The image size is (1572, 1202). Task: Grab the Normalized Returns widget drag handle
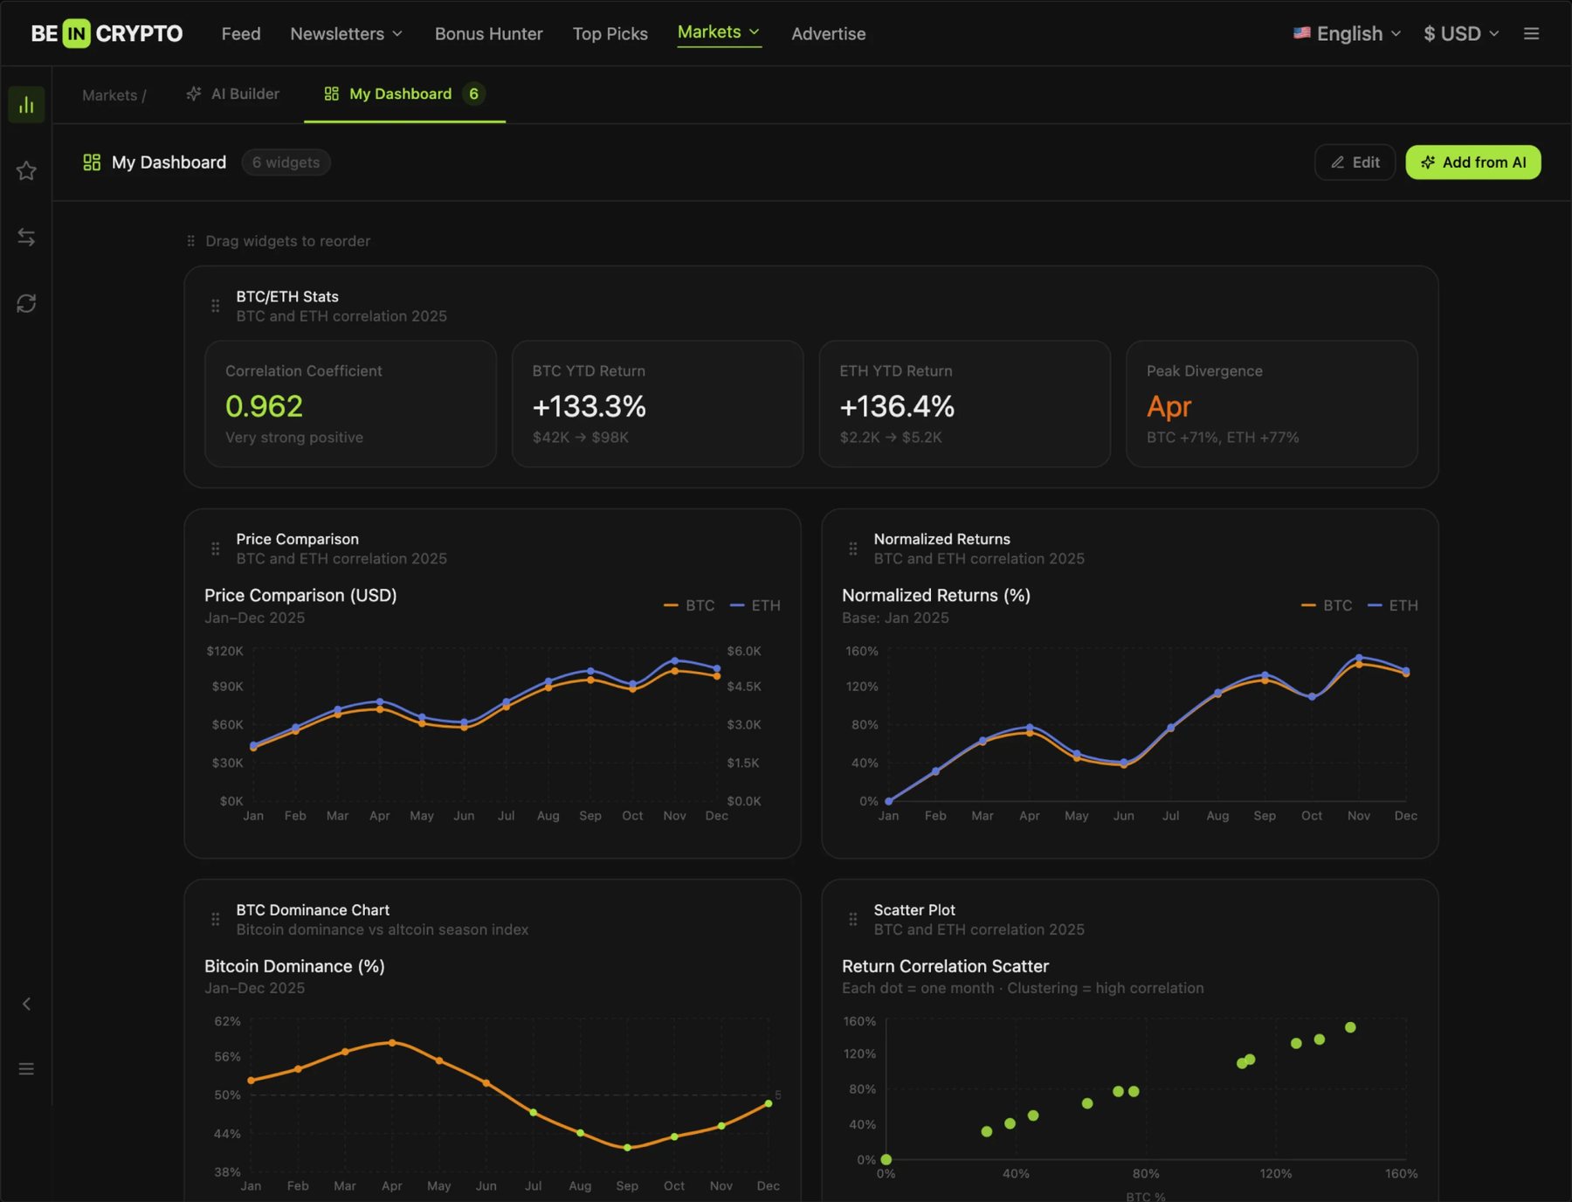[852, 549]
